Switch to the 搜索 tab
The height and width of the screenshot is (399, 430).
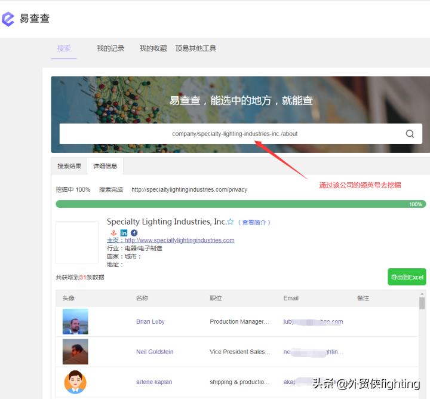click(64, 48)
